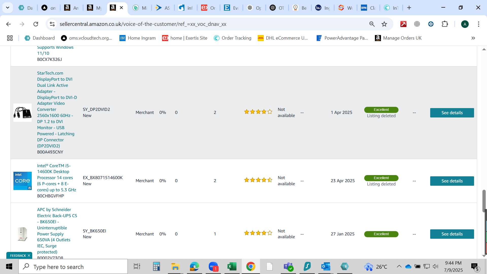Viewport: 487px width, 274px height.
Task: Open volume control in system tray
Action: [x=436, y=266]
